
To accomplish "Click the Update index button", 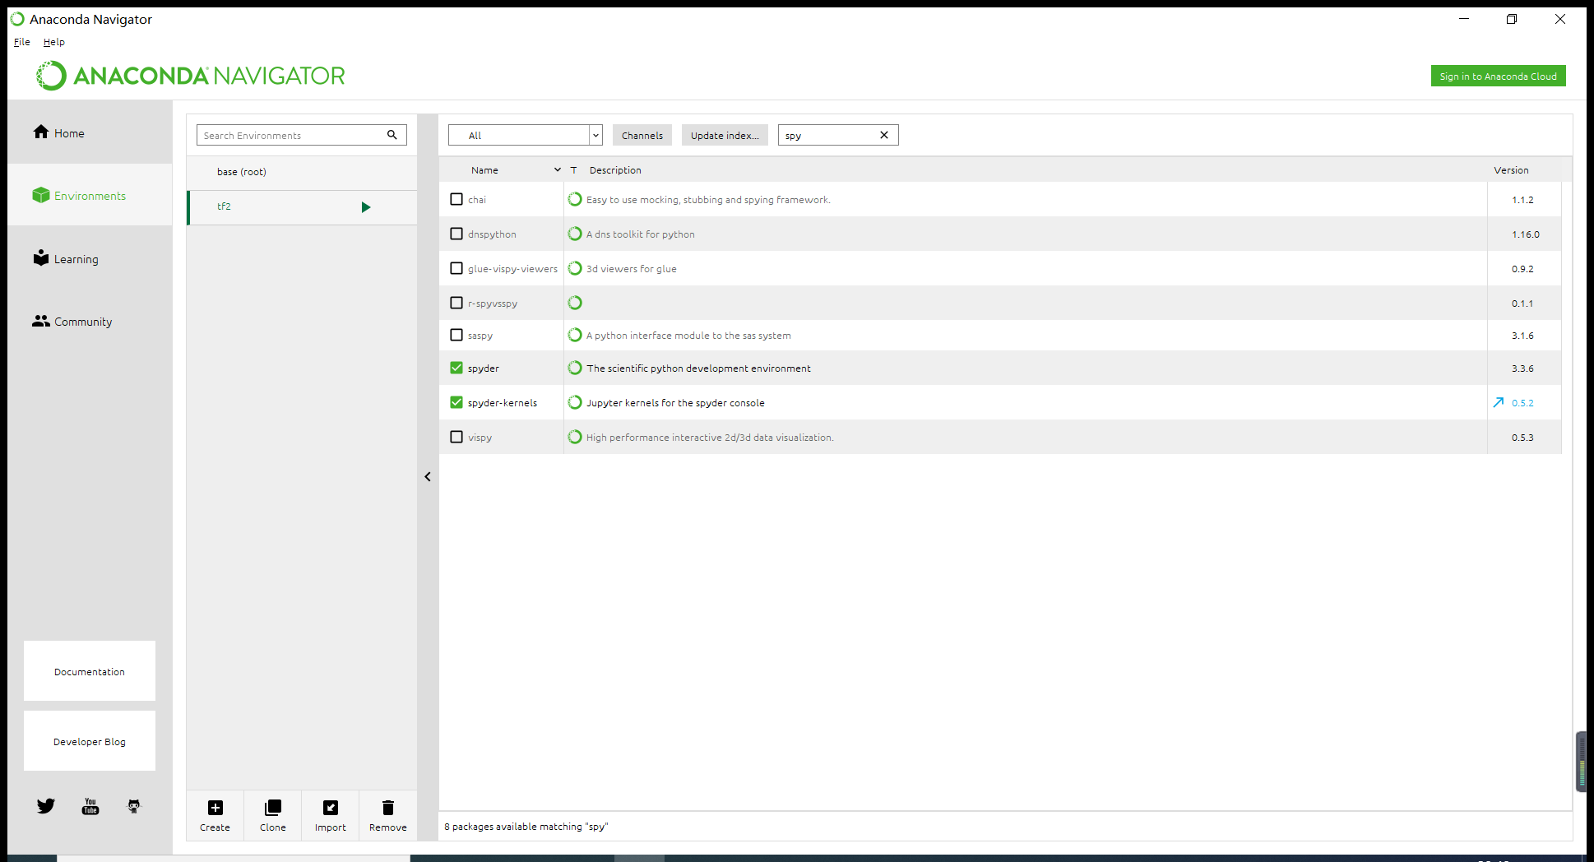I will [x=725, y=135].
